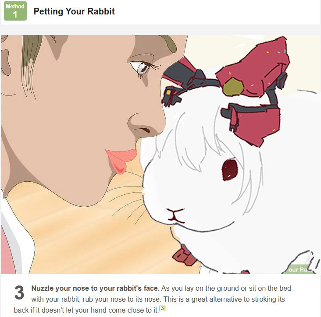Click the green Method 1 badge

(x=15, y=11)
